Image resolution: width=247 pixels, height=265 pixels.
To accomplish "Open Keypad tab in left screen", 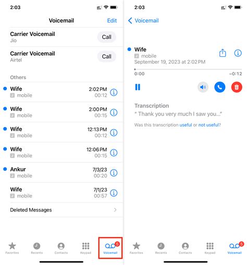I will (x=85, y=248).
